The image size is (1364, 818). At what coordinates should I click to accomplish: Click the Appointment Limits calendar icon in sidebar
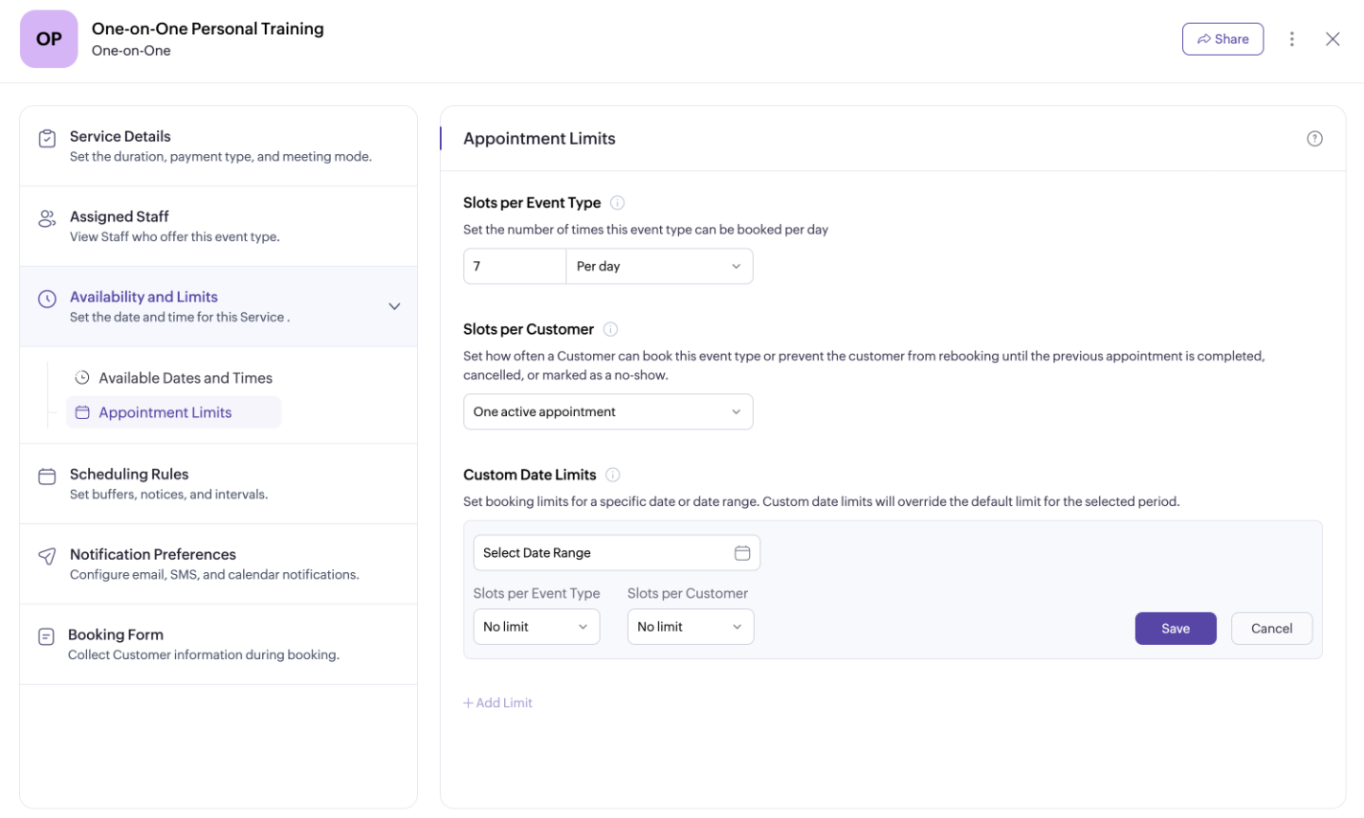point(82,412)
